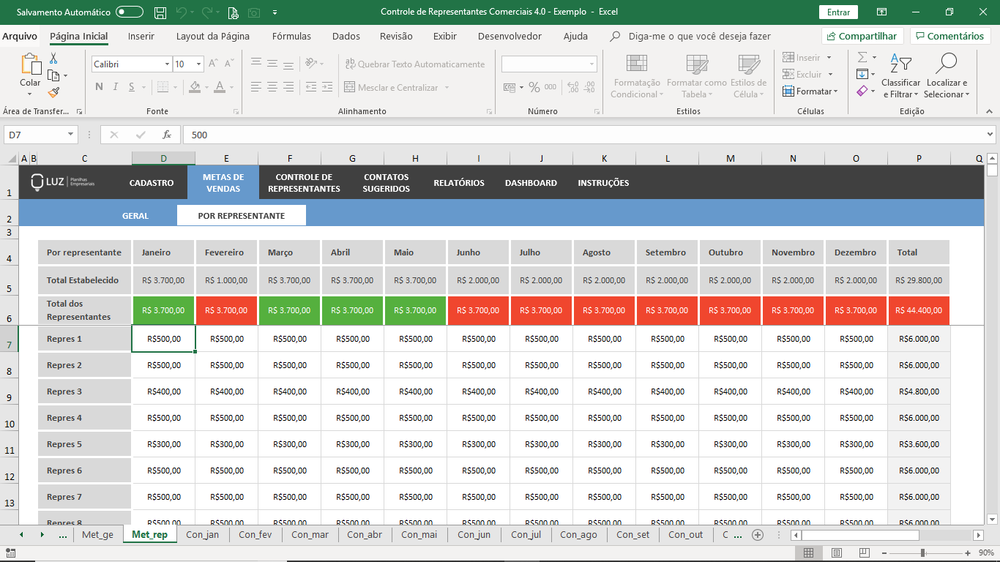This screenshot has width=1000, height=562.
Task: Click the Save floppy disk icon
Action: point(160,12)
